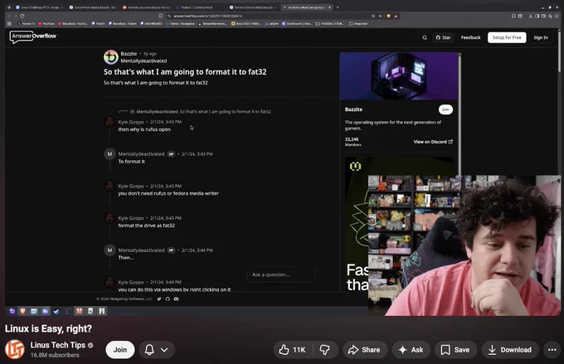
Task: Join the Bazzite Discord server
Action: pyautogui.click(x=445, y=109)
